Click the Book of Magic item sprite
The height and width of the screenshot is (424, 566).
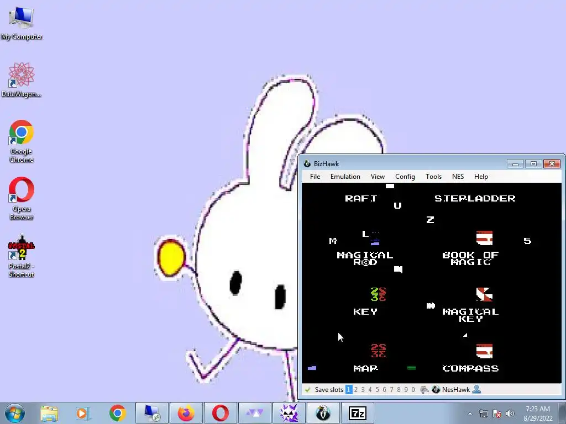484,238
